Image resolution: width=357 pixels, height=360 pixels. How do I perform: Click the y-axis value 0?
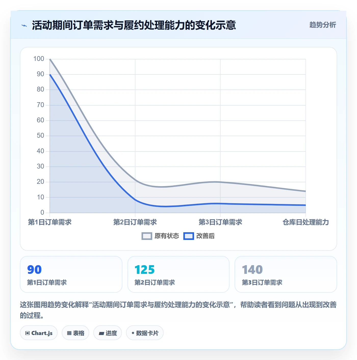42,212
